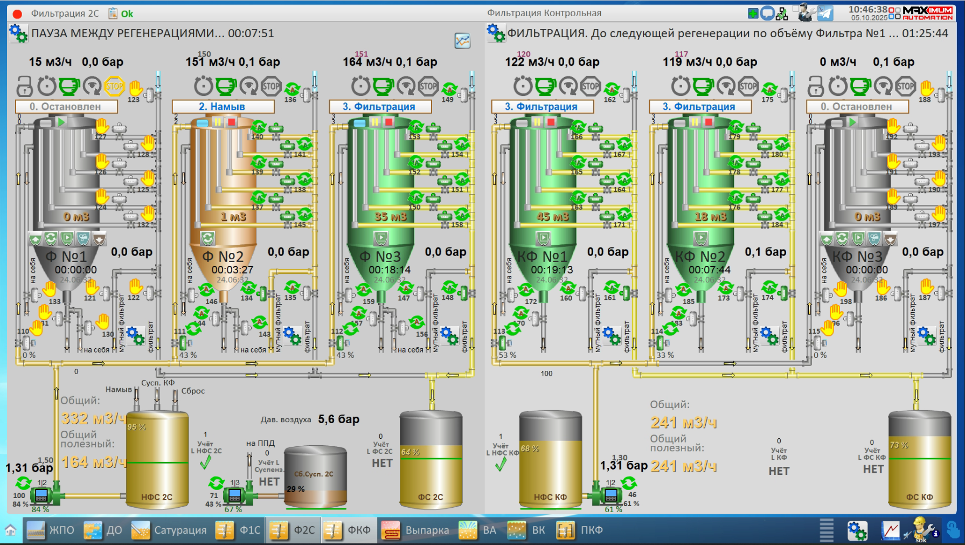Open gear settings for Фильтрация Контрольная panel
The height and width of the screenshot is (545, 965).
coord(496,33)
